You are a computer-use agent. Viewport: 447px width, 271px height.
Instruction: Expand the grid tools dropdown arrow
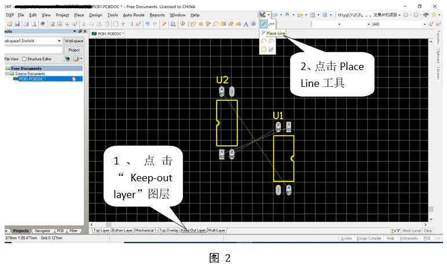(331, 15)
